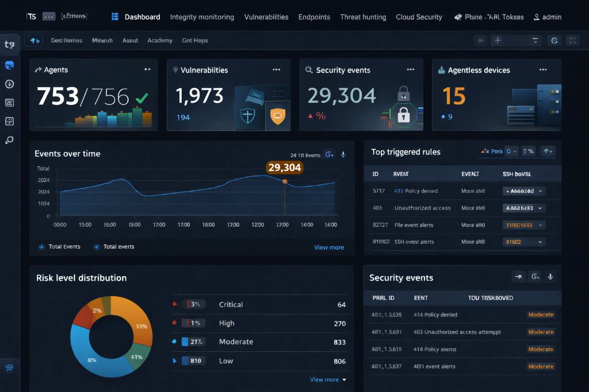Open the search icon in left sidebar

point(9,140)
